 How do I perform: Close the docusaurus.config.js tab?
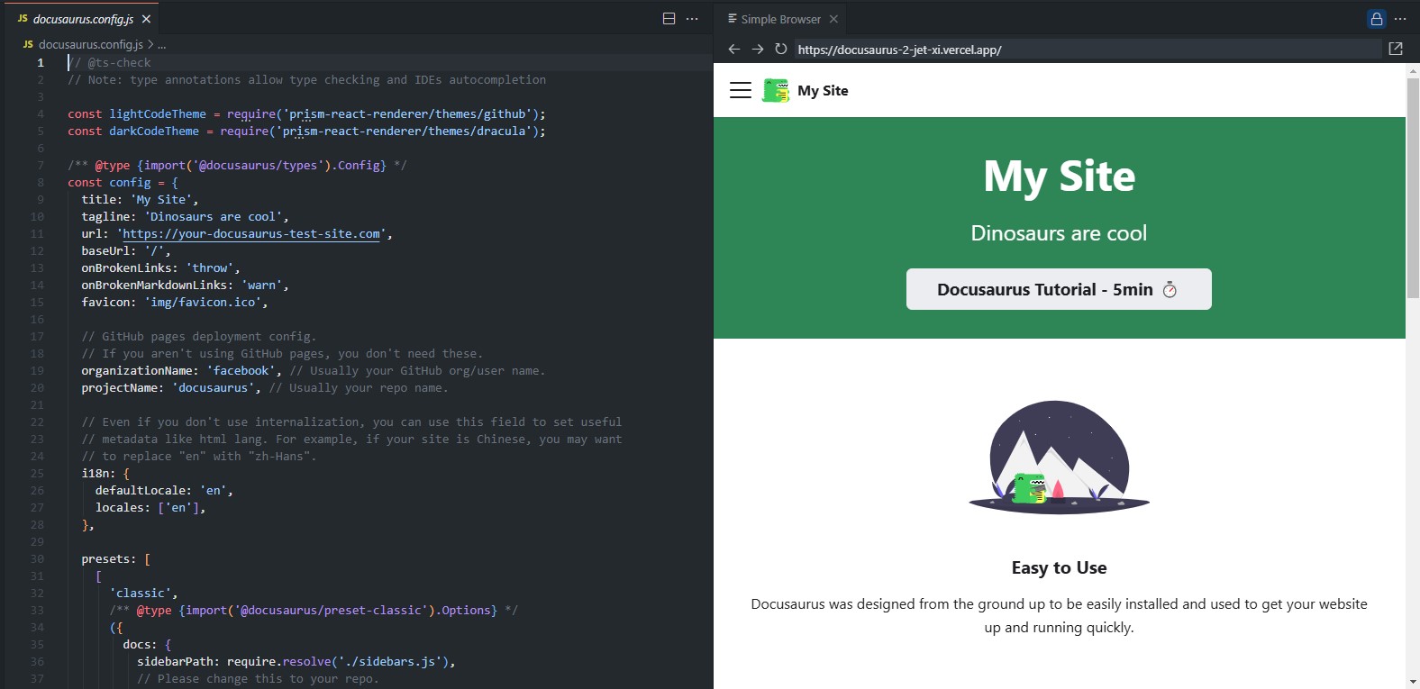pyautogui.click(x=146, y=19)
